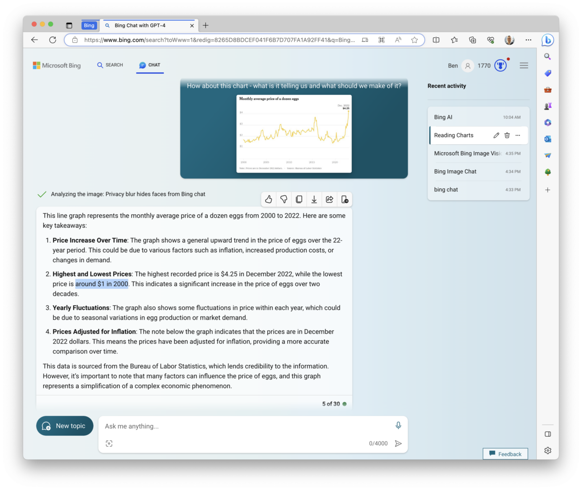Screen dimensions: 582x490
Task: Share the chat response
Action: [329, 199]
